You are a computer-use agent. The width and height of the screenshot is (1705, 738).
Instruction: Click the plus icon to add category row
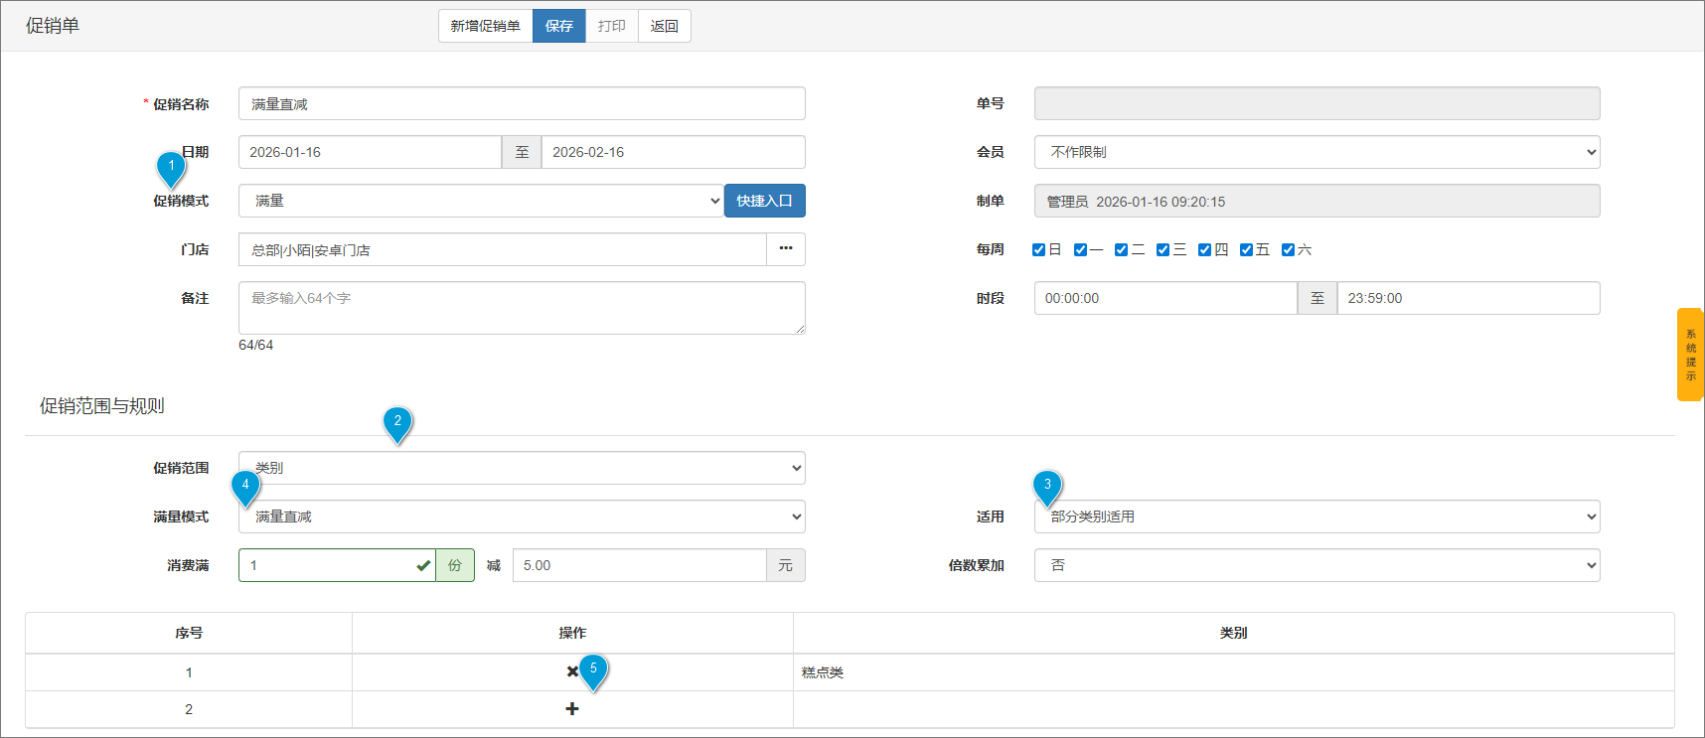(572, 709)
